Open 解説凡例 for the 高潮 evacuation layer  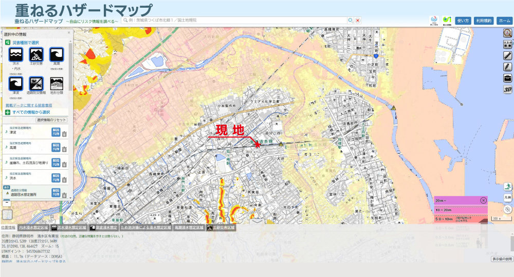56,148
